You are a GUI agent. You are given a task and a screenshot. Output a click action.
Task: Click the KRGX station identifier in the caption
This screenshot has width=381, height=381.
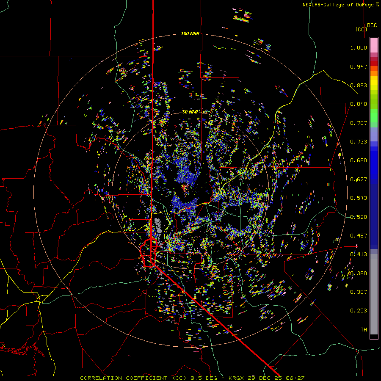237,378
